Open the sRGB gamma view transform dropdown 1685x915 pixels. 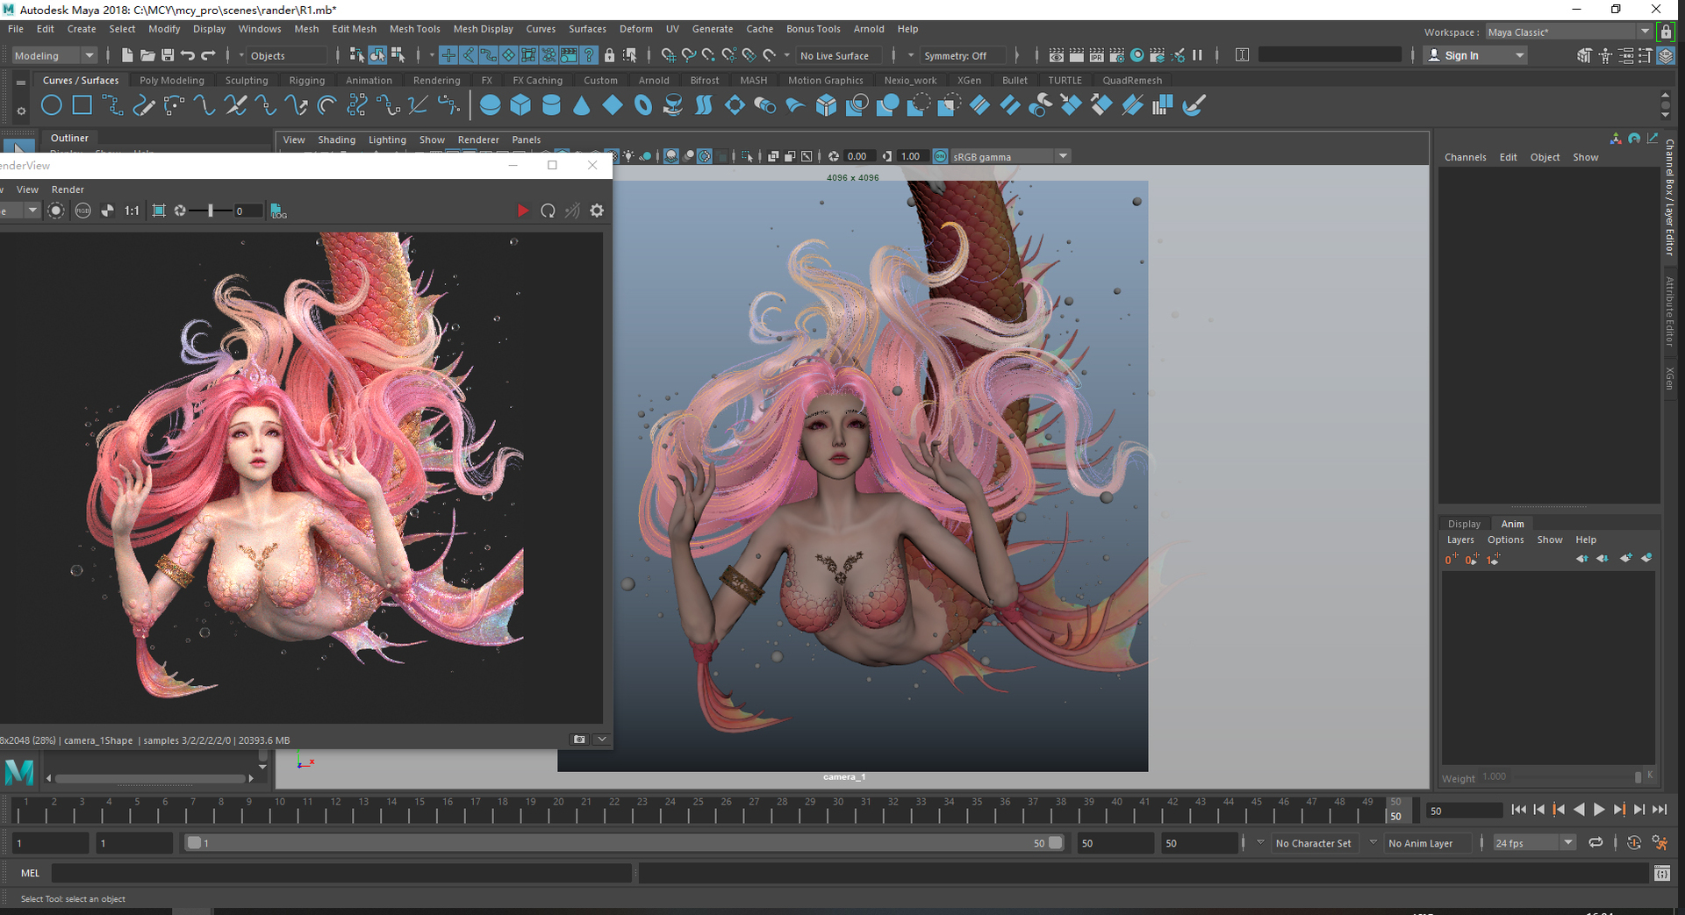click(1011, 156)
